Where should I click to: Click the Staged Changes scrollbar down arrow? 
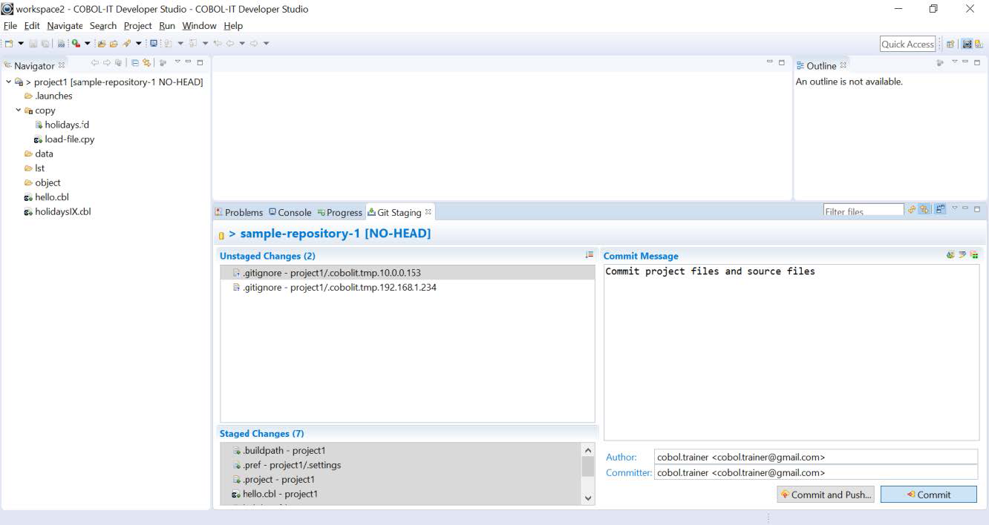point(588,498)
